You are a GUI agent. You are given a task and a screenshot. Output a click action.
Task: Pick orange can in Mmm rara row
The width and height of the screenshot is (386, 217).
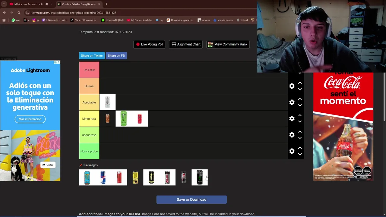pyautogui.click(x=107, y=119)
